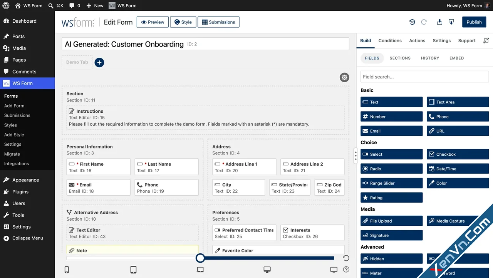Image resolution: width=493 pixels, height=278 pixels.
Task: Open the Submissions button in header
Action: [x=218, y=22]
